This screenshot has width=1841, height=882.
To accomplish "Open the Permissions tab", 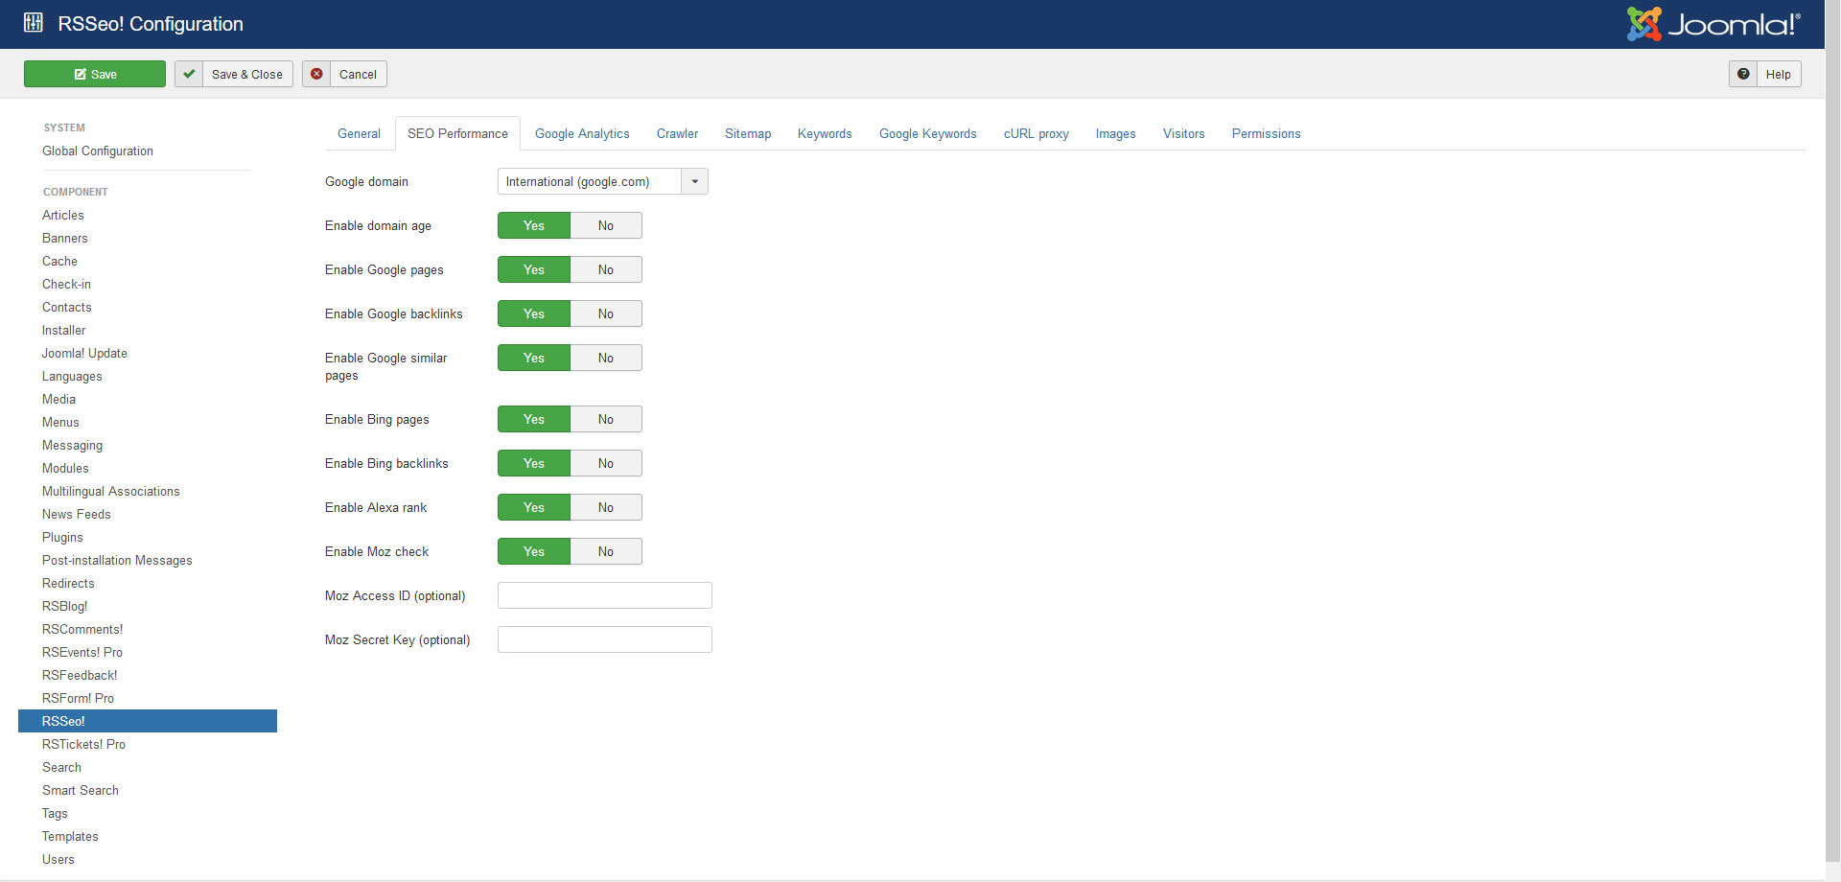I will pyautogui.click(x=1267, y=133).
